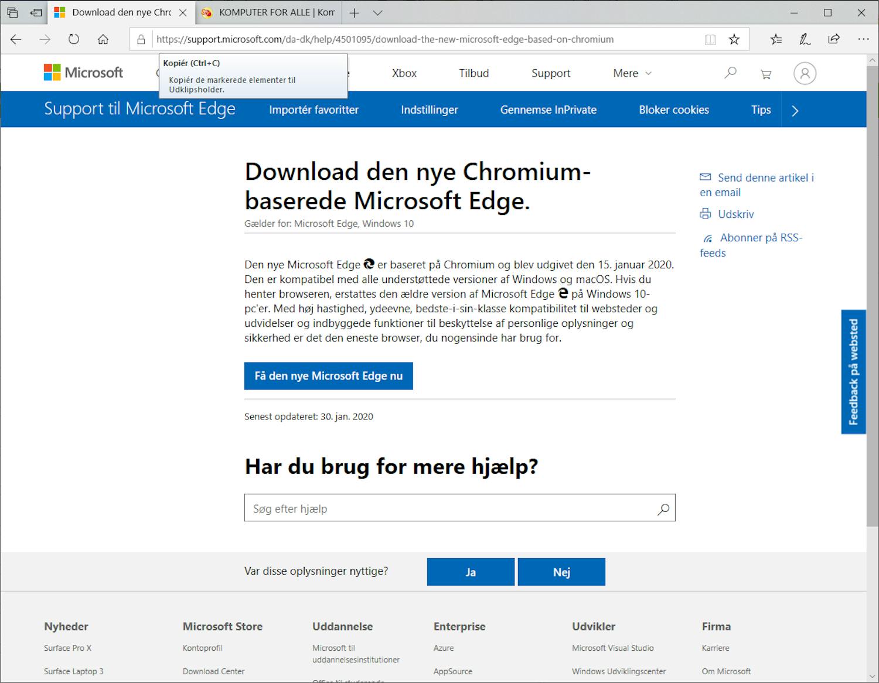The height and width of the screenshot is (683, 879).
Task: Go back to the previous page
Action: [x=16, y=39]
